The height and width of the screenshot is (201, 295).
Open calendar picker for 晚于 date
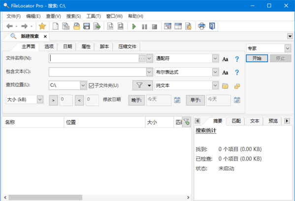click(177, 100)
